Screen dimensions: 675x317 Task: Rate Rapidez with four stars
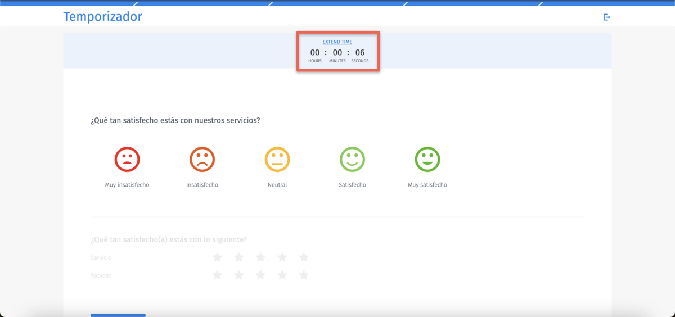tap(282, 275)
